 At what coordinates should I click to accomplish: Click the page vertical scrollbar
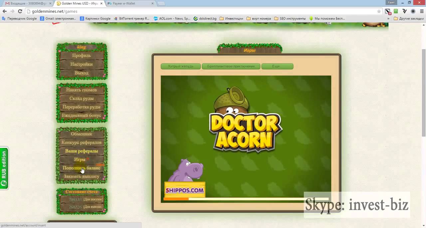pyautogui.click(x=423, y=93)
